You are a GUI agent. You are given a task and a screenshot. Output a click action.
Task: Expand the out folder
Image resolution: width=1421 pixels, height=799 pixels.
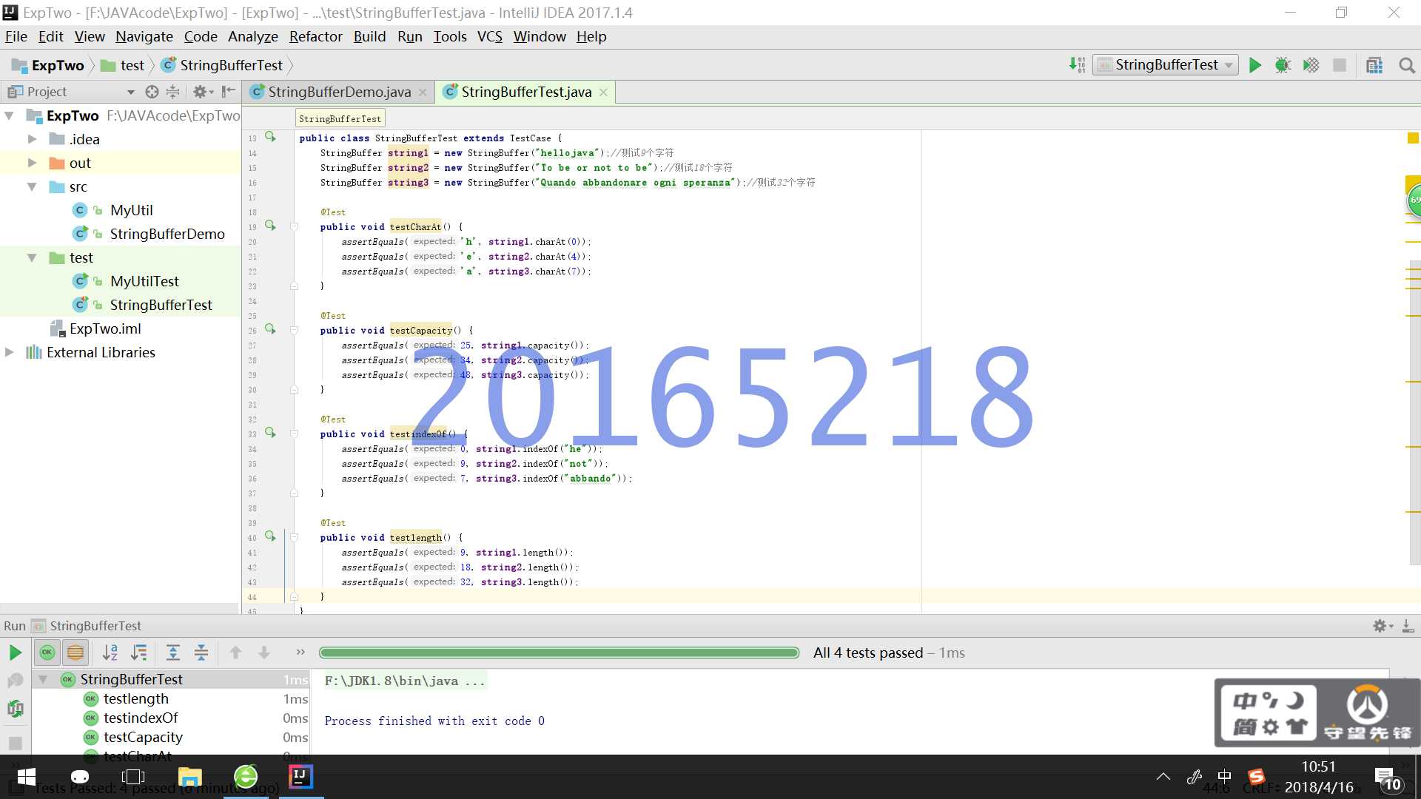(x=32, y=163)
